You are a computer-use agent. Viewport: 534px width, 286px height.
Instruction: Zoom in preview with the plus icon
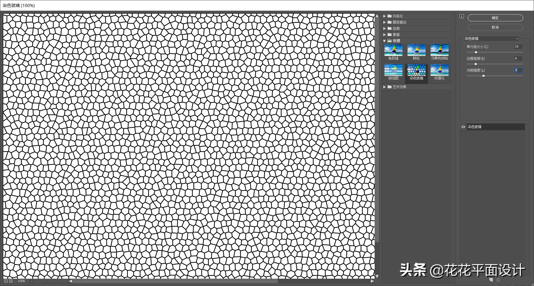(11, 281)
